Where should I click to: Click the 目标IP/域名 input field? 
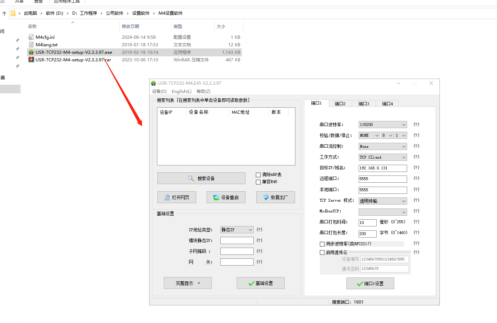coord(382,168)
